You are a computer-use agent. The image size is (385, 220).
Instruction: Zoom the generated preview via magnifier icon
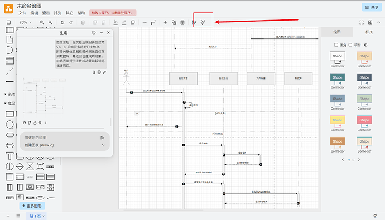40,123
